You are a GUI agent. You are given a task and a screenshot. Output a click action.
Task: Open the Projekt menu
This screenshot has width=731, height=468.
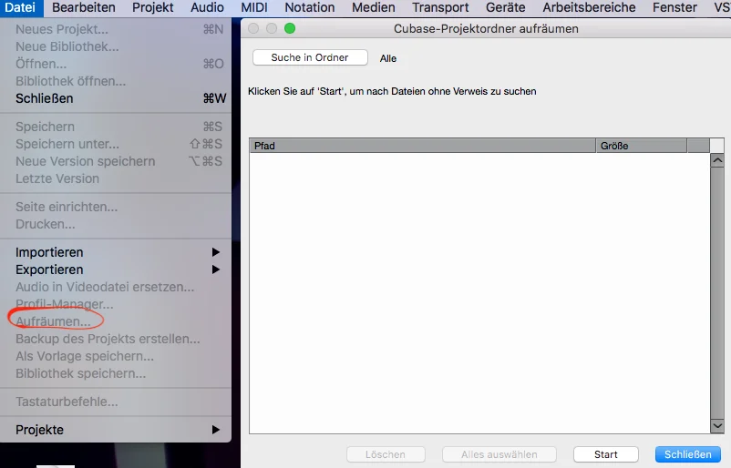click(x=152, y=7)
